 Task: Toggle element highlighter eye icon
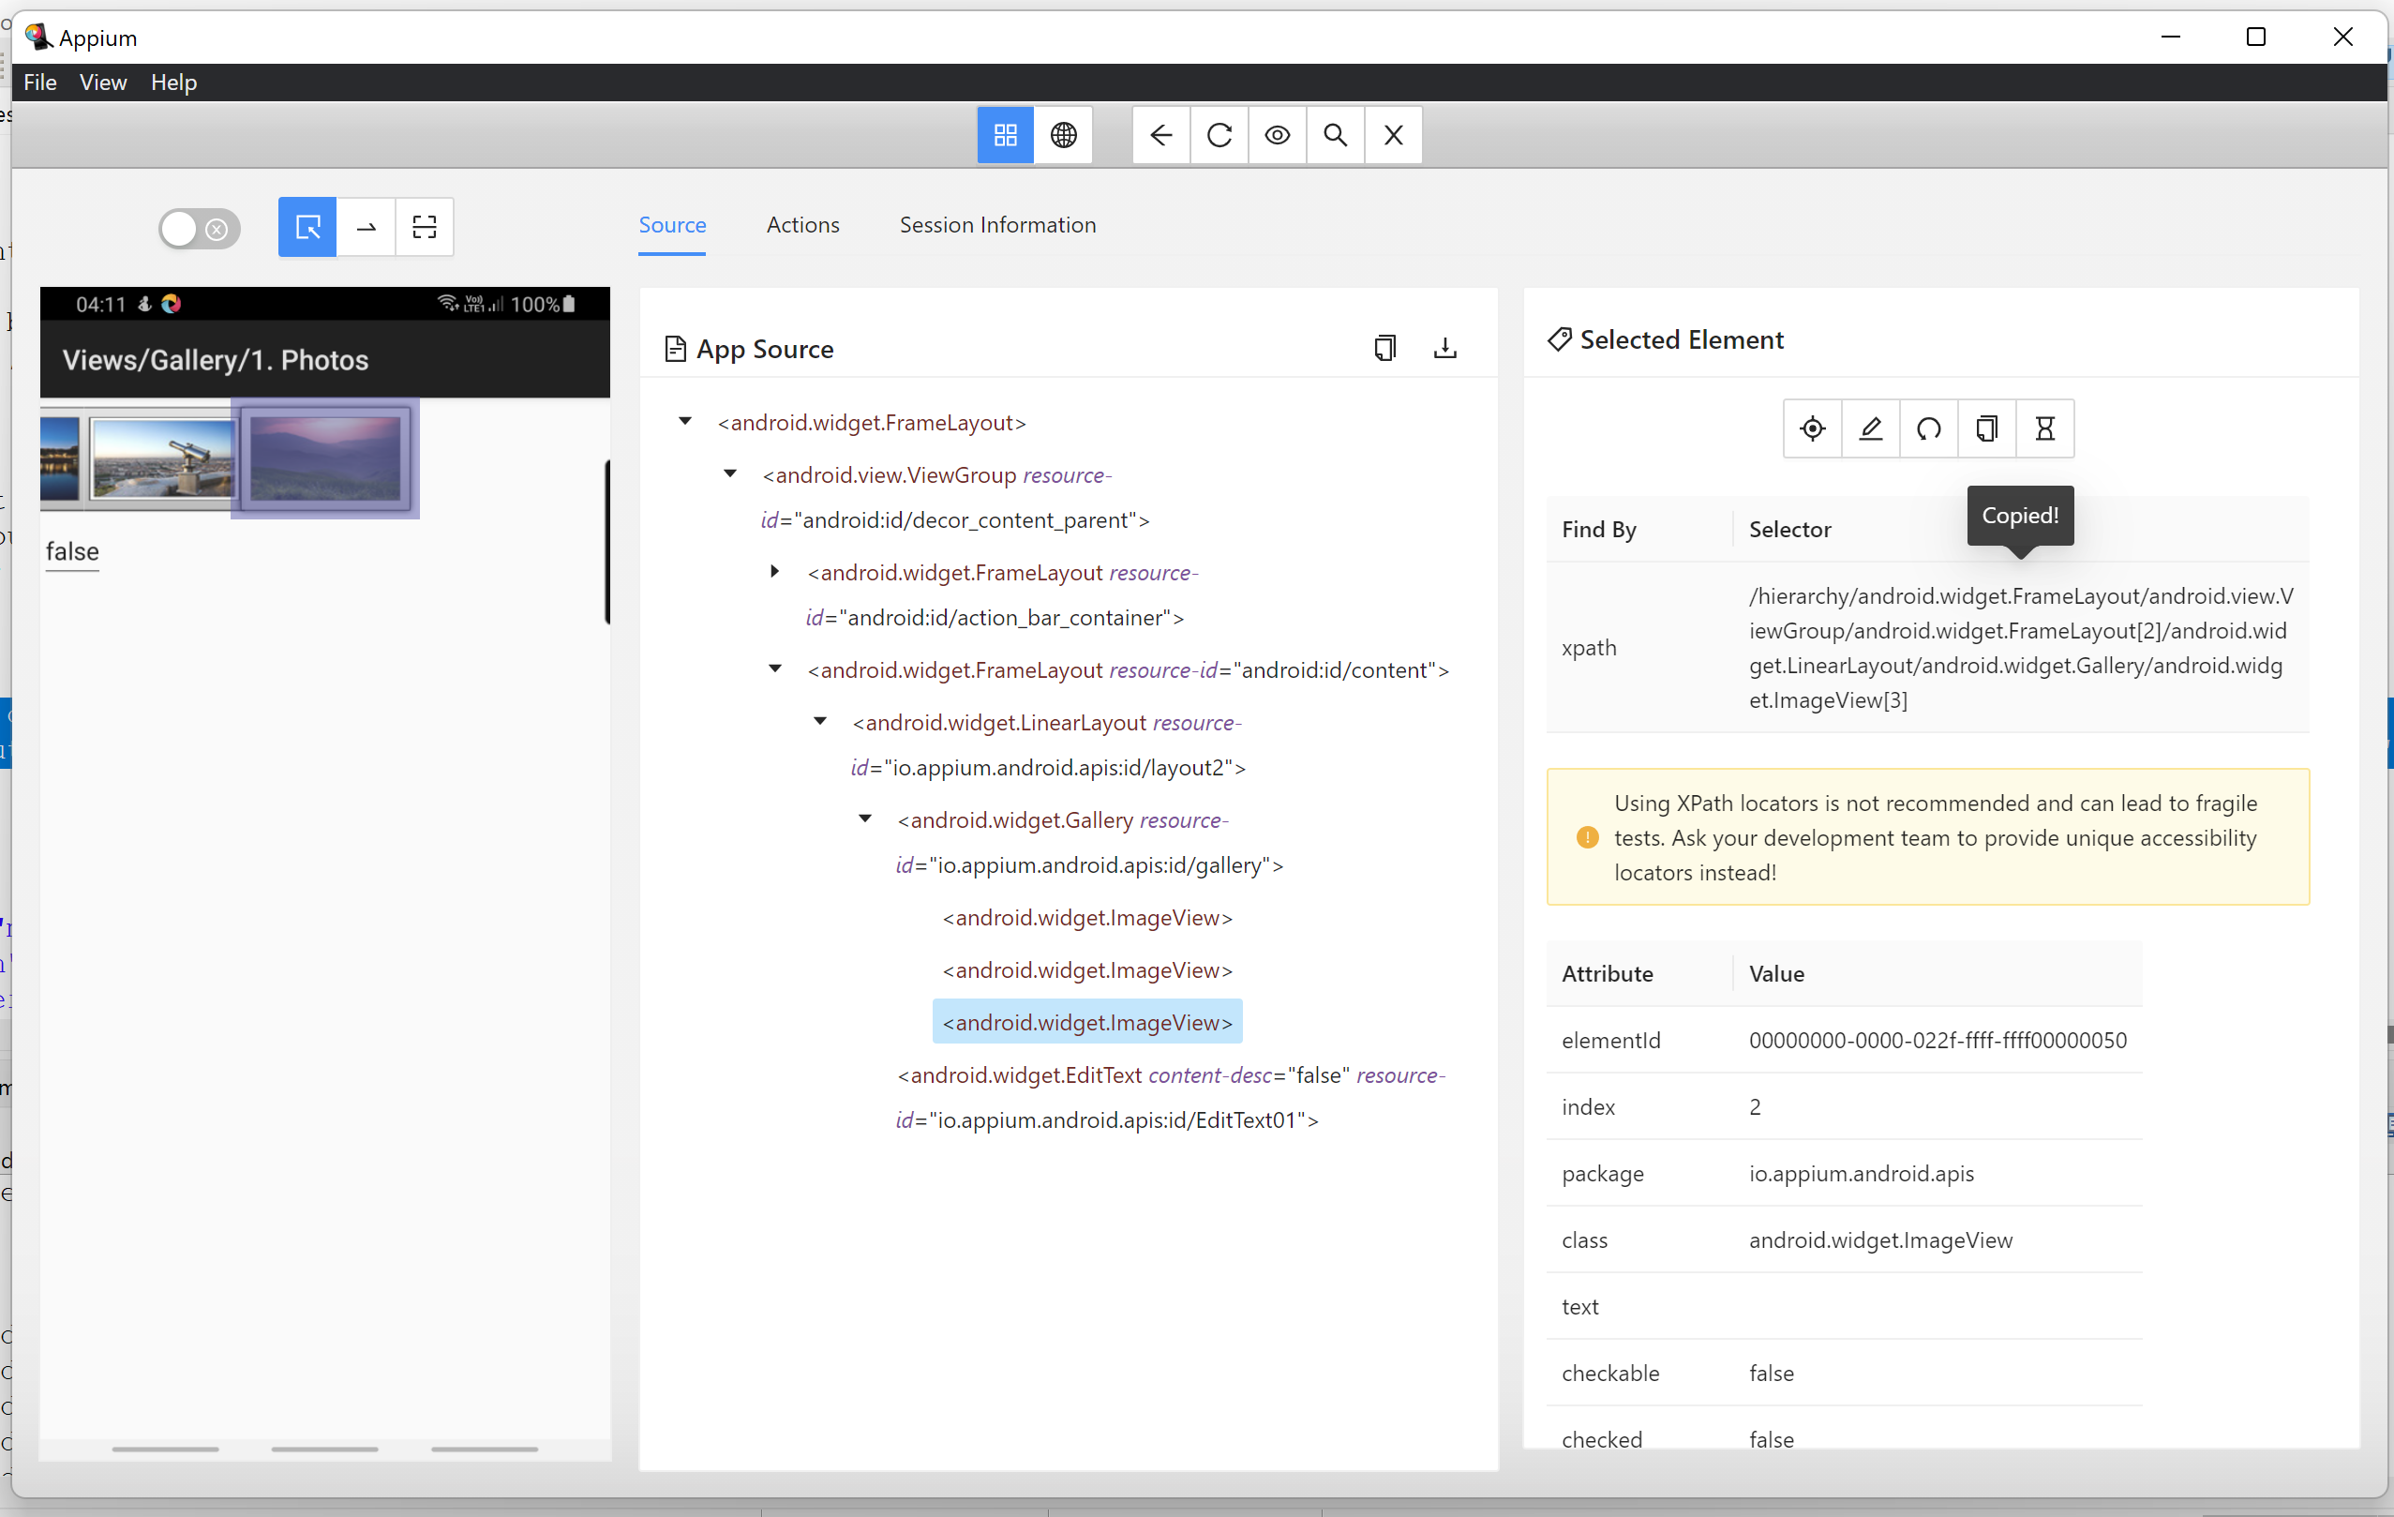pos(1277,135)
